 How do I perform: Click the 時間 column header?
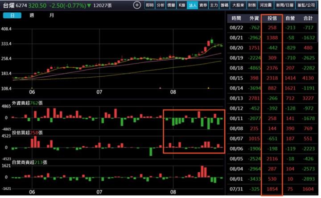pos(236,18)
